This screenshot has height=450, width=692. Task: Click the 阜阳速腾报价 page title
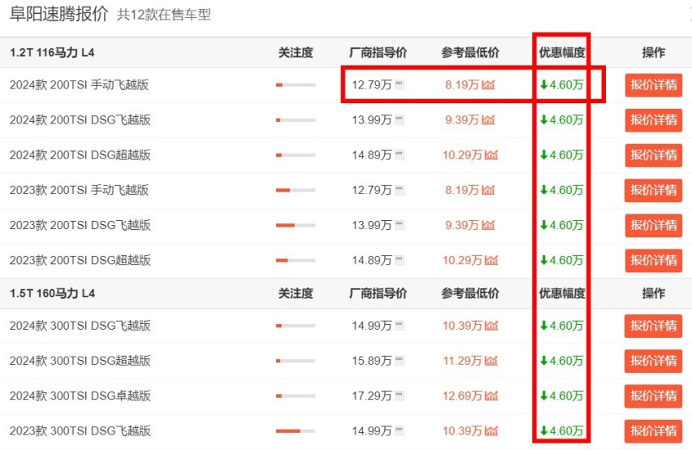pos(58,14)
